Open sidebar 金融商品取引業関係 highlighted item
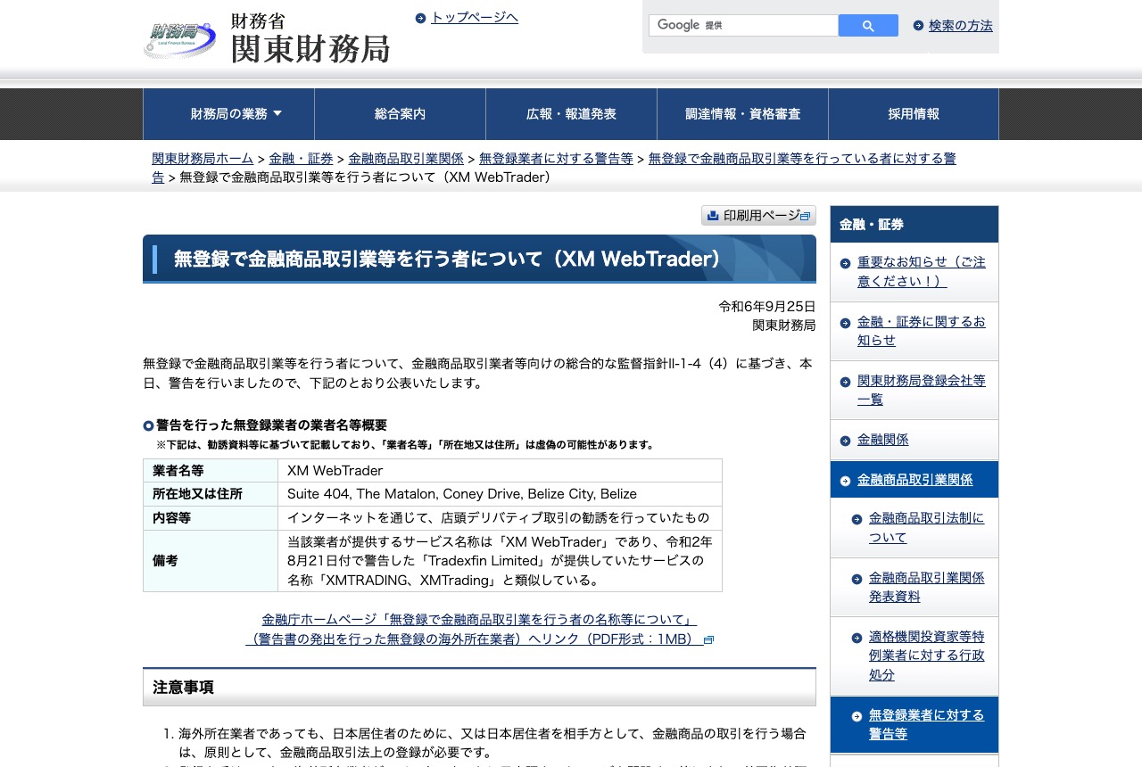 pyautogui.click(x=915, y=480)
